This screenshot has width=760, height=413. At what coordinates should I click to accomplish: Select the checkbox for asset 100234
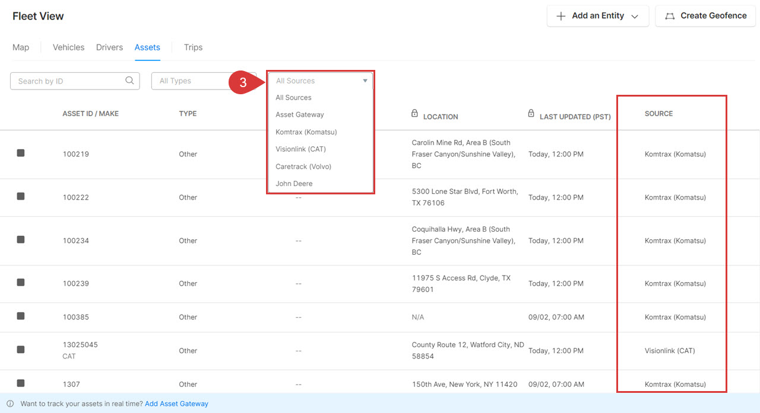[21, 239]
